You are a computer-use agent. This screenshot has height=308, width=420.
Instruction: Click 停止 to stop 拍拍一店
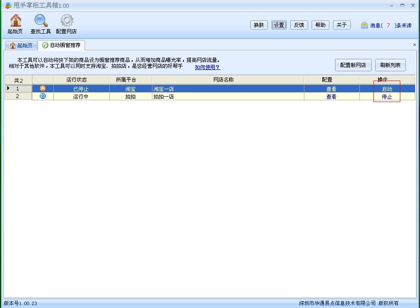click(x=387, y=96)
